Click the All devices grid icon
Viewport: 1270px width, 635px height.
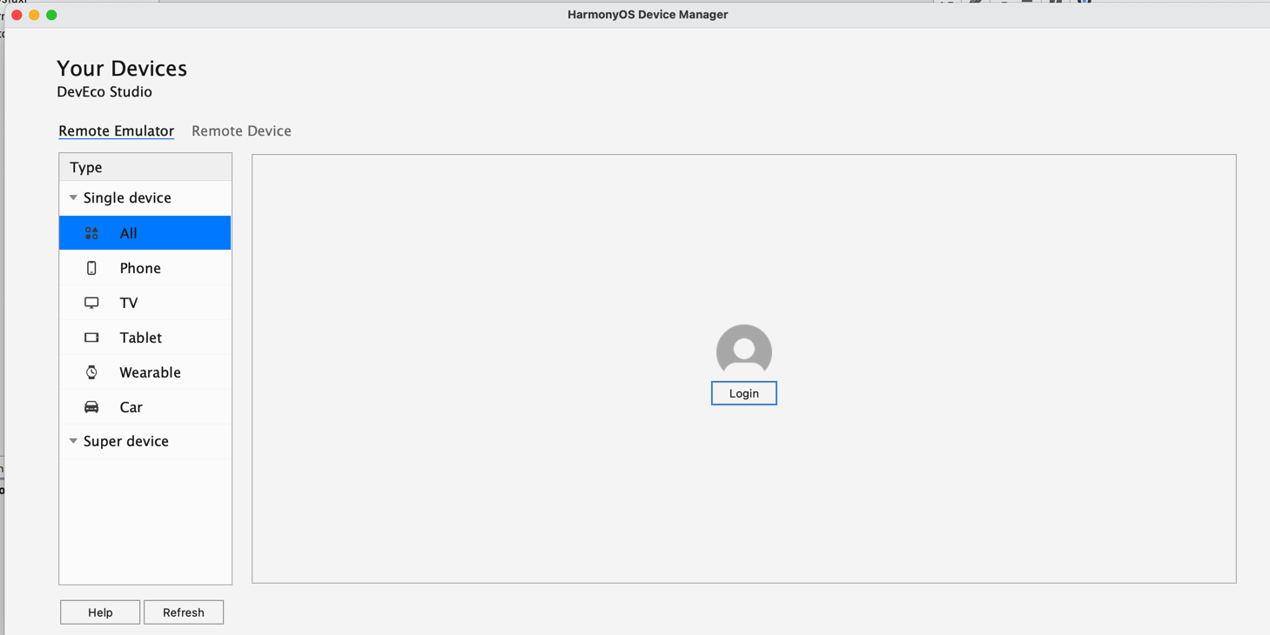(x=91, y=232)
